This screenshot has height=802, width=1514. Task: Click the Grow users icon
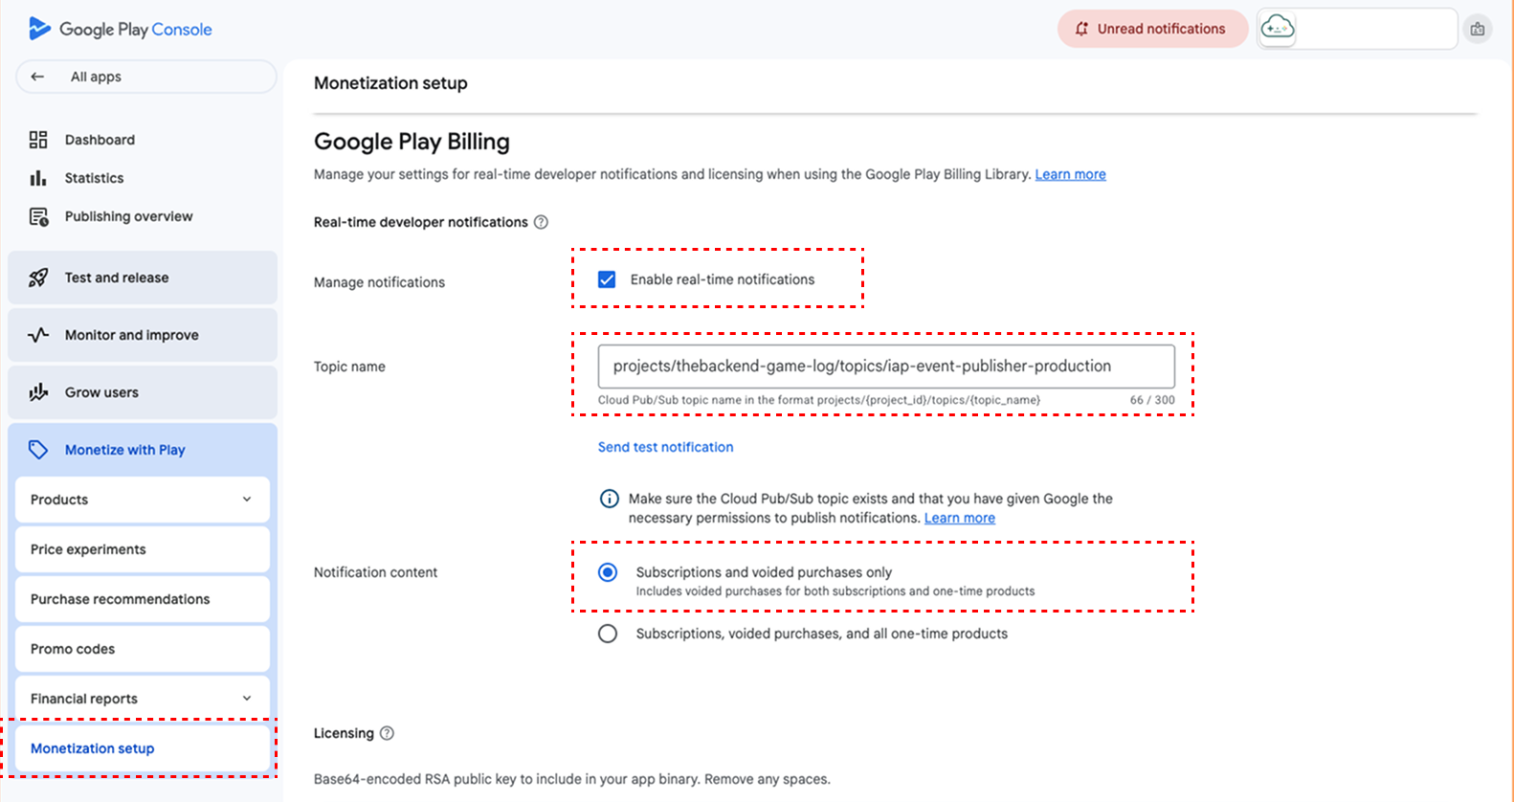click(x=38, y=392)
